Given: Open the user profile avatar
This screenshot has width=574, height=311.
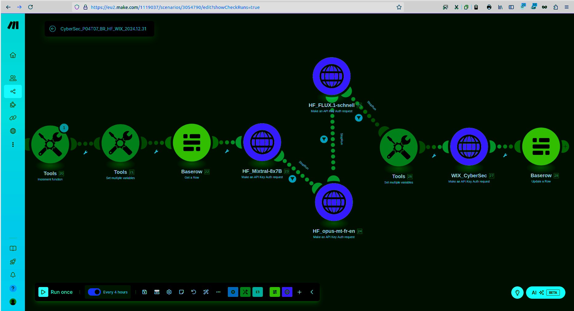Looking at the screenshot, I should [13, 302].
